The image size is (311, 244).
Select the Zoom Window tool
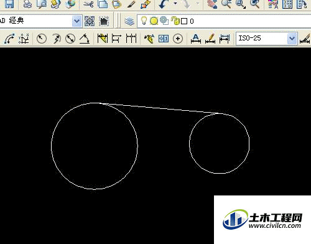click(x=241, y=4)
